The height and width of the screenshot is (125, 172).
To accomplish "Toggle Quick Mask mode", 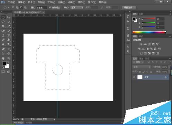I will (x=3, y=72).
